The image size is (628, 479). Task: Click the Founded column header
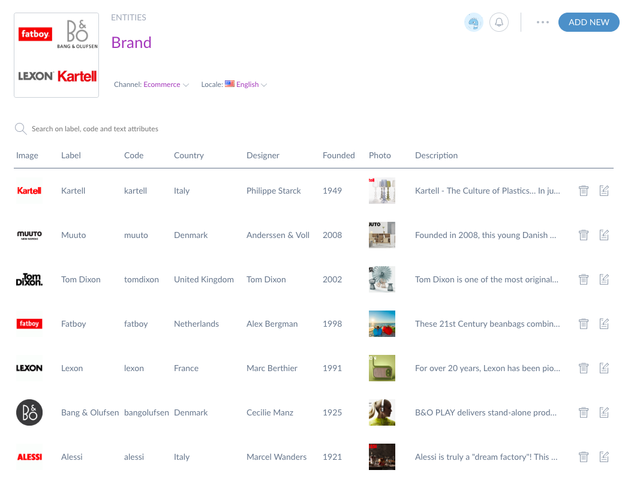click(338, 155)
